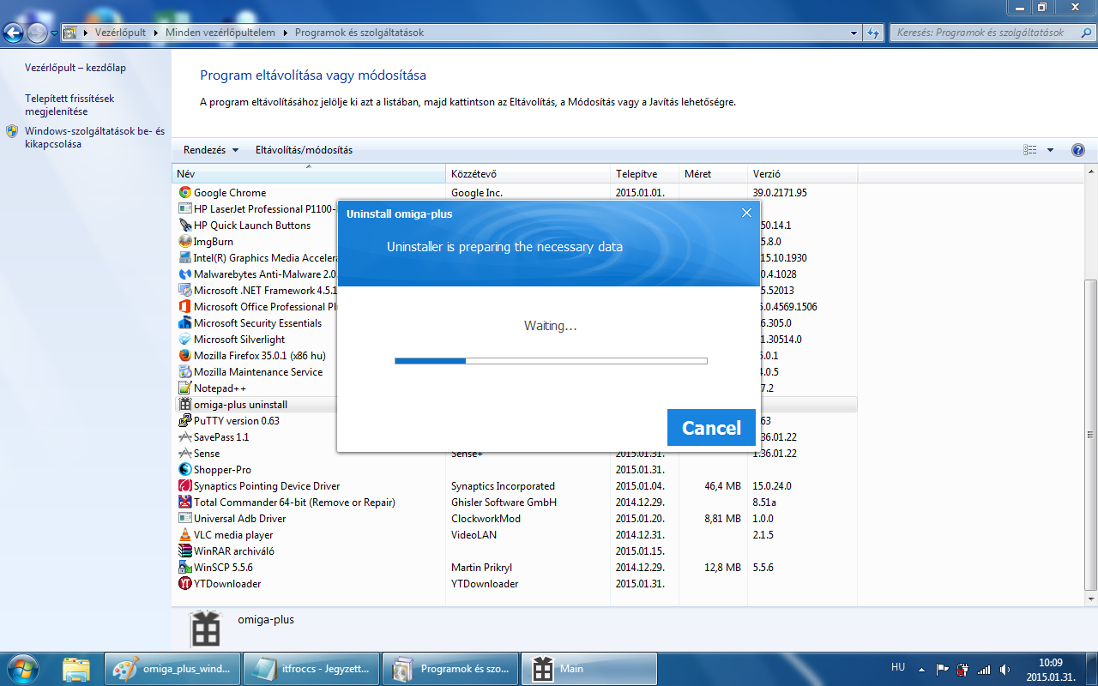Open Telepített frissítések megjelenítése link

69,105
